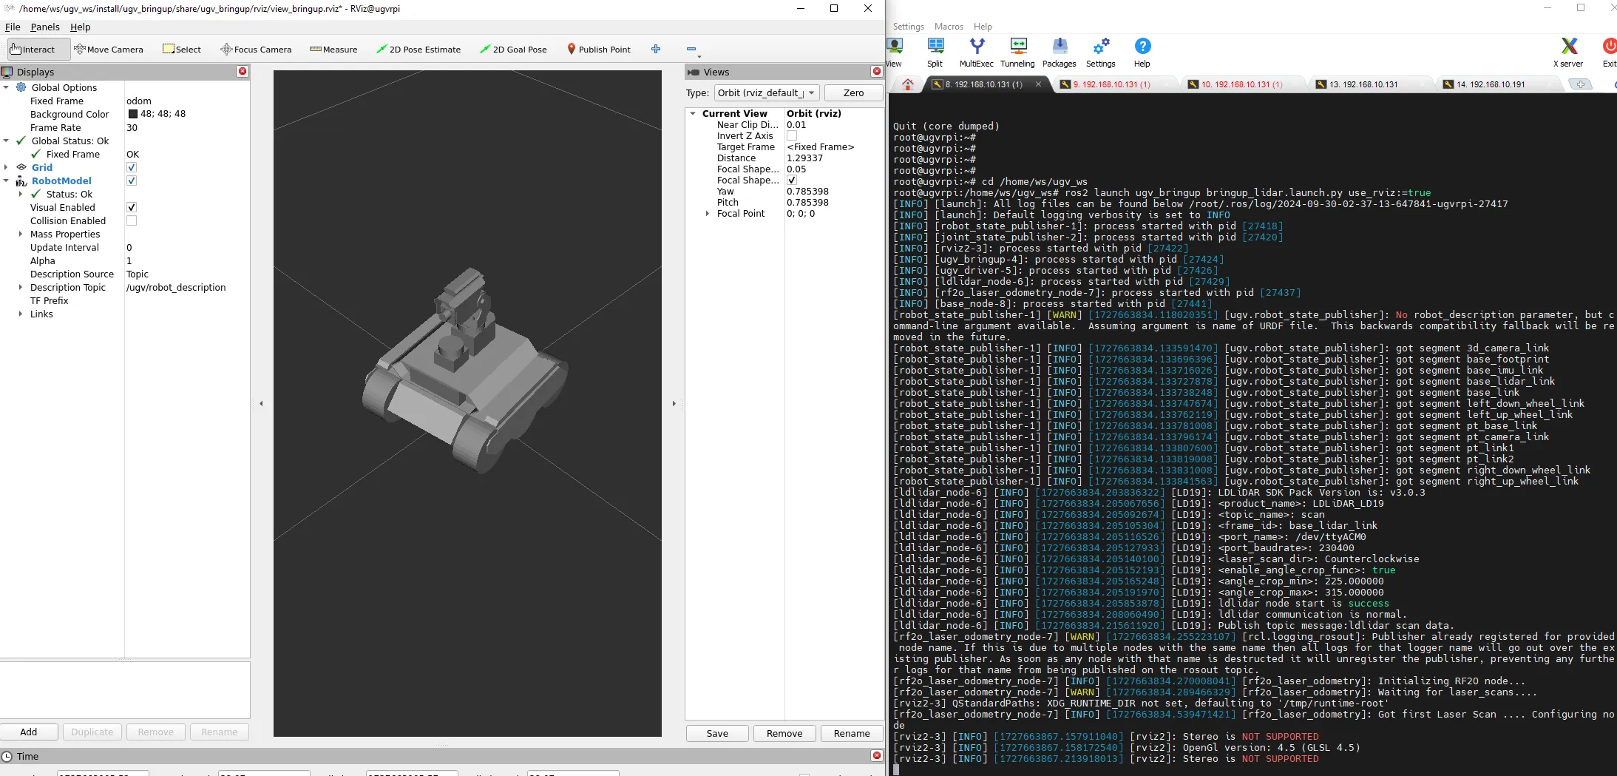Select the Publish Point tool

599,50
